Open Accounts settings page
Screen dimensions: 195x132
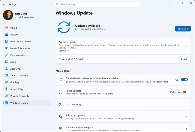tap(27, 69)
